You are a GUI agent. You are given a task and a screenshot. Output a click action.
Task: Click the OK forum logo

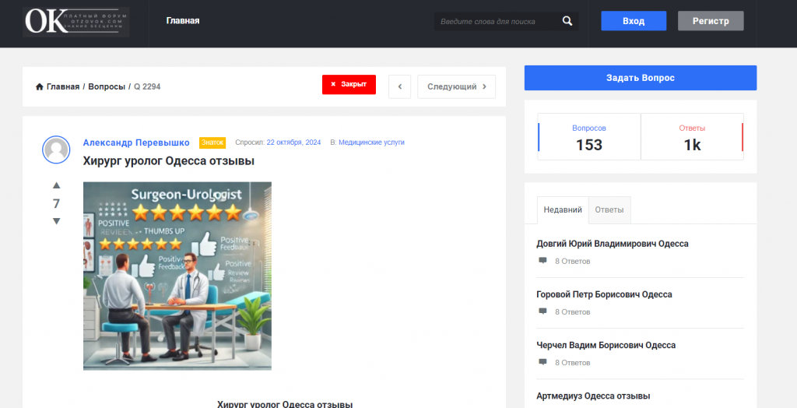75,22
